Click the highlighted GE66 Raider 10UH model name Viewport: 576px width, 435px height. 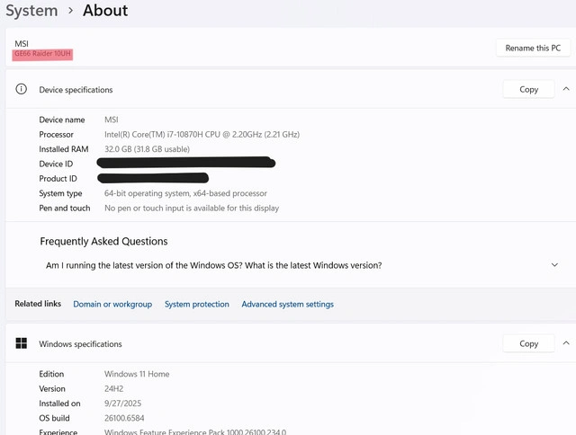(x=42, y=55)
